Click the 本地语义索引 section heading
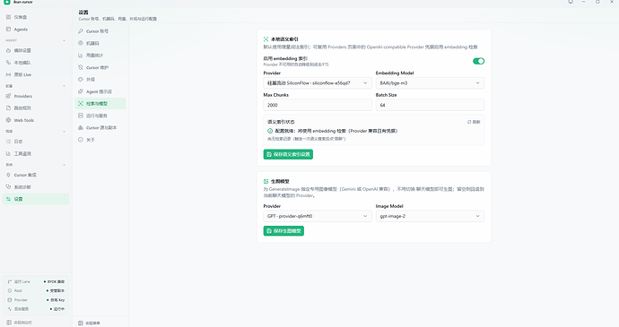 284,39
